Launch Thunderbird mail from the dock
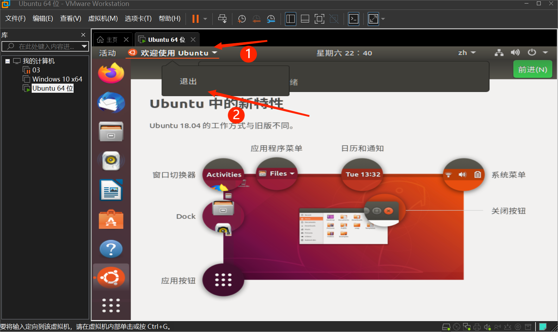The image size is (558, 332). (x=111, y=102)
